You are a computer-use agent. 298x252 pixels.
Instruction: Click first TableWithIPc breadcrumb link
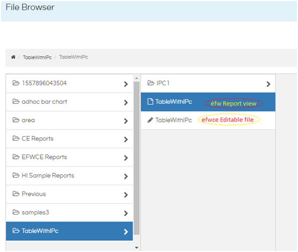pos(37,57)
